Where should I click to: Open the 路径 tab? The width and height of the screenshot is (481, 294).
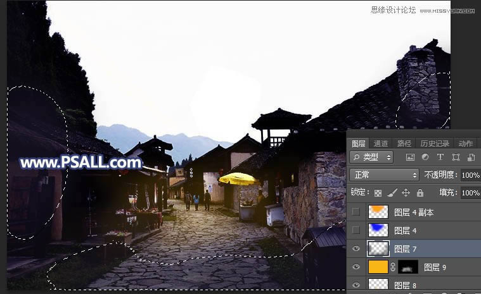click(404, 144)
